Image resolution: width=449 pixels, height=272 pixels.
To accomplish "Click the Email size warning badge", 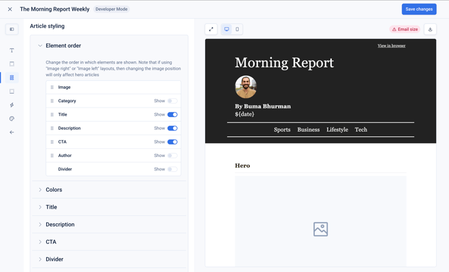I will 405,29.
